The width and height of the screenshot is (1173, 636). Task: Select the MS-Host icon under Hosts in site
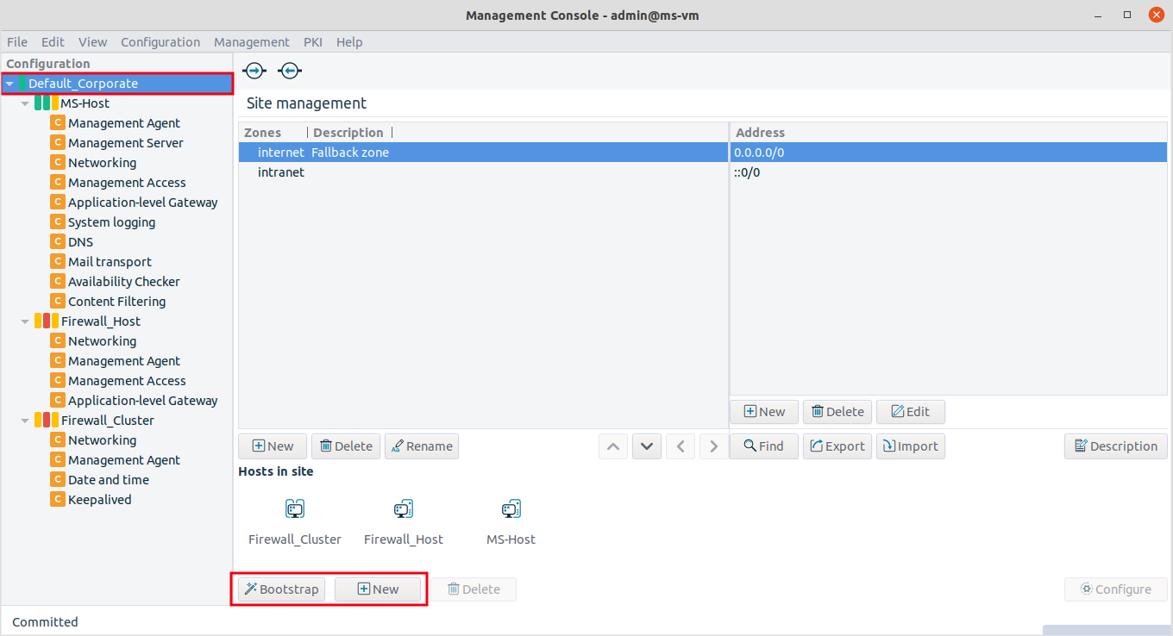[511, 509]
